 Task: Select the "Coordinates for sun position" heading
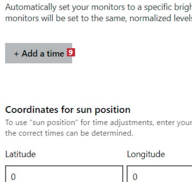tap(68, 110)
